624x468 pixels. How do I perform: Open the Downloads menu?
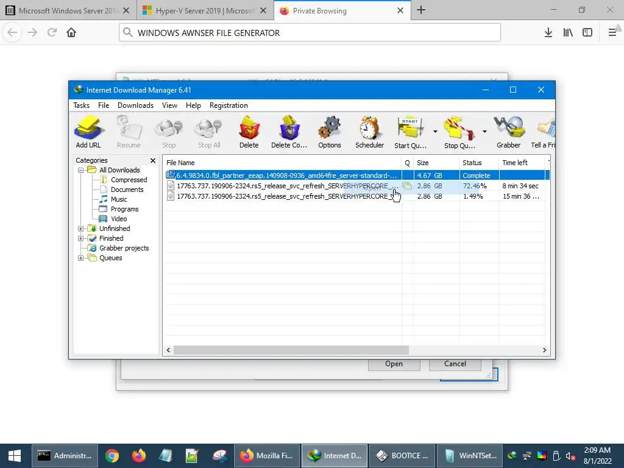pos(135,105)
